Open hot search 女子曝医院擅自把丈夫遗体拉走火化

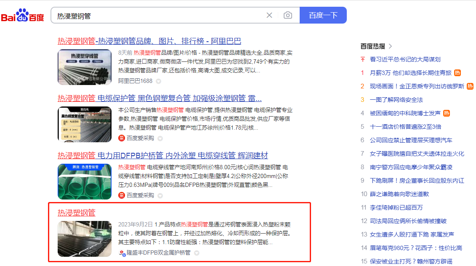417,154
